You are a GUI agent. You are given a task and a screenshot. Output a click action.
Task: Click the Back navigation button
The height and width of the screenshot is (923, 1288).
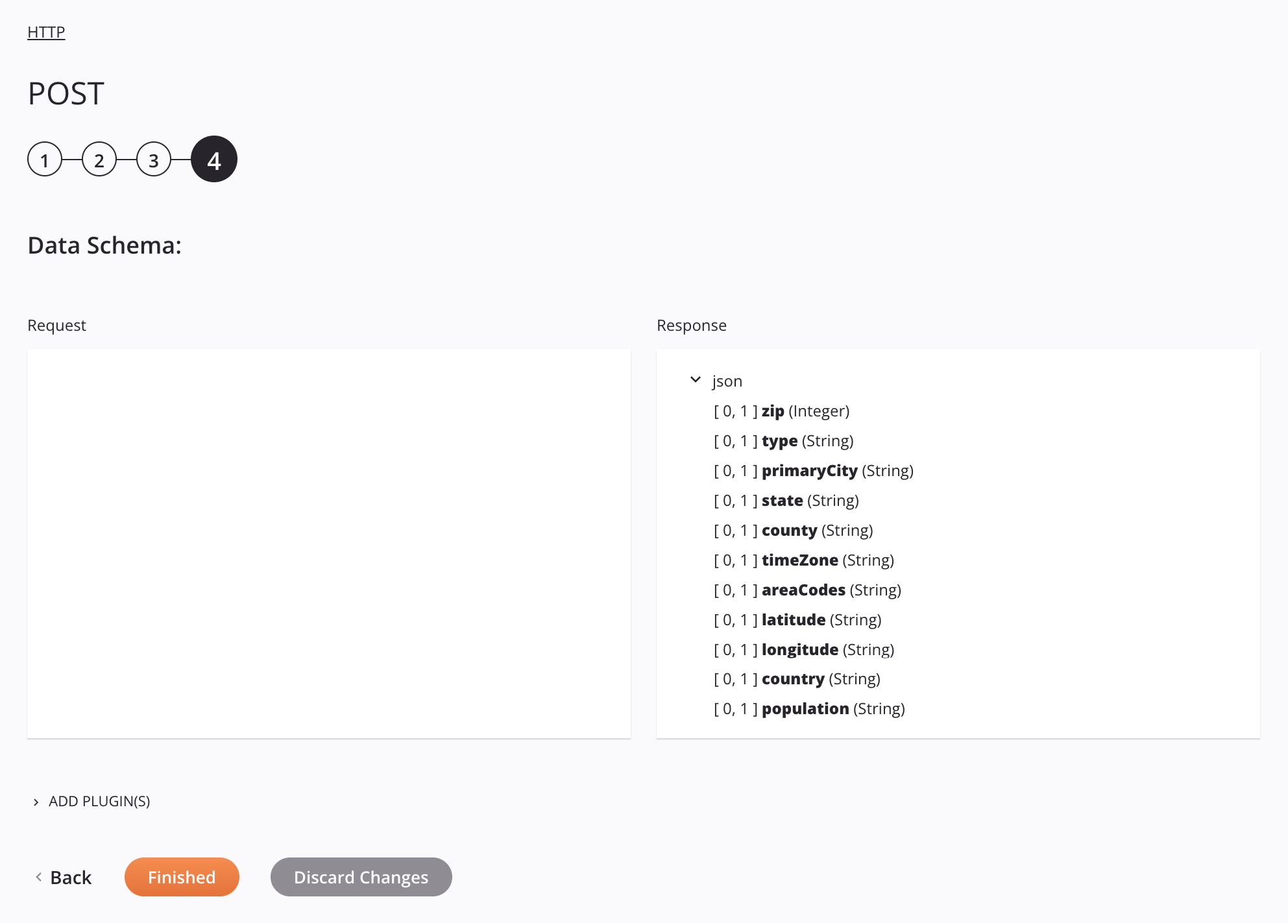(x=64, y=877)
